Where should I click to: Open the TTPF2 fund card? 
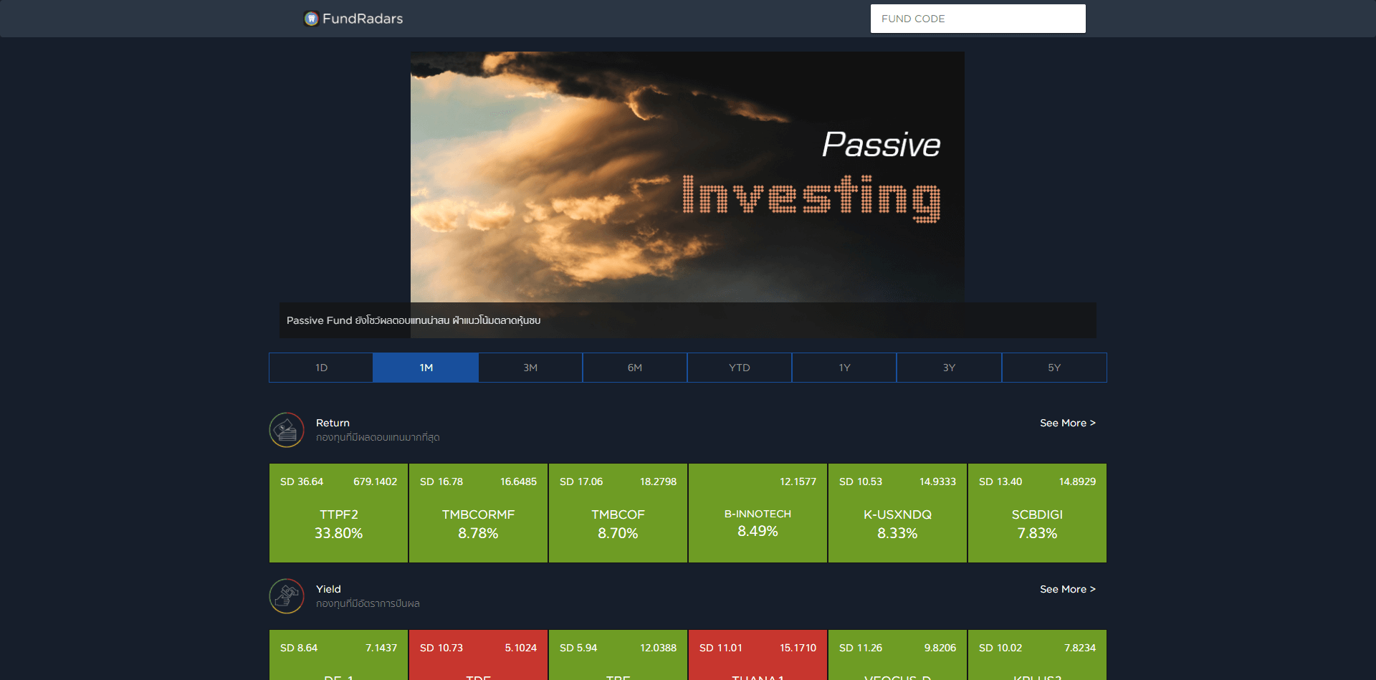(338, 513)
